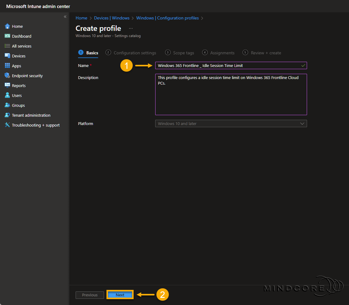The height and width of the screenshot is (305, 349).
Task: Click the Next button
Action: tap(120, 295)
